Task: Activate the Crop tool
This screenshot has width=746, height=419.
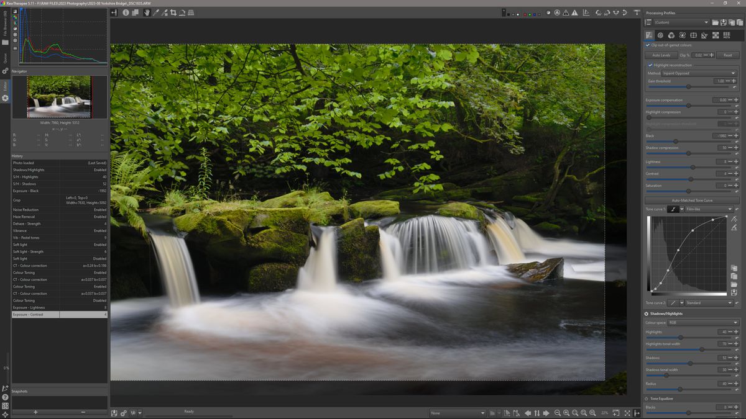Action: click(x=173, y=12)
